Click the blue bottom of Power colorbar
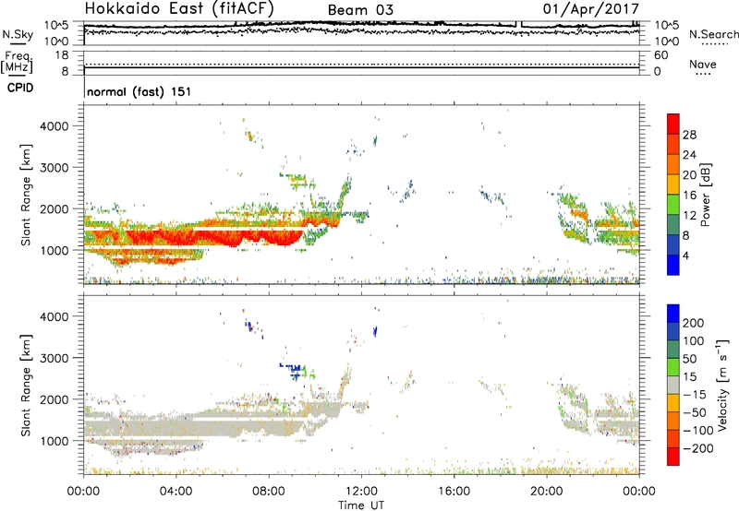This screenshot has height=511, width=739. [x=673, y=265]
